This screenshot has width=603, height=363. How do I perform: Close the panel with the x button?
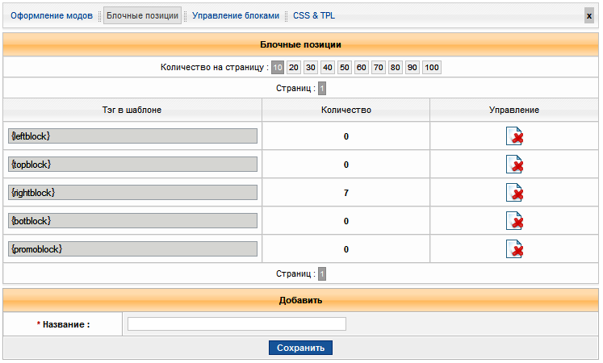[589, 15]
